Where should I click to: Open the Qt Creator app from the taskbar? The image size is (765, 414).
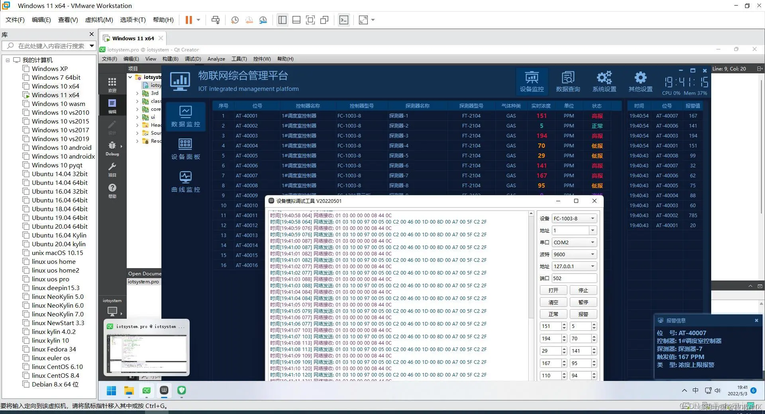pyautogui.click(x=146, y=390)
